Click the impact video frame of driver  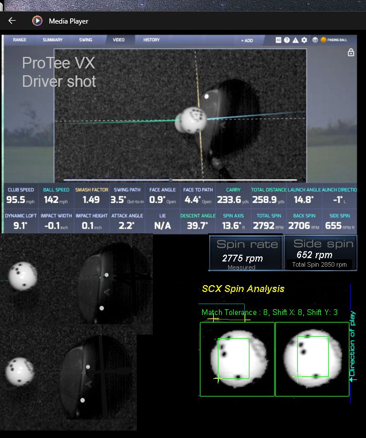click(180, 116)
